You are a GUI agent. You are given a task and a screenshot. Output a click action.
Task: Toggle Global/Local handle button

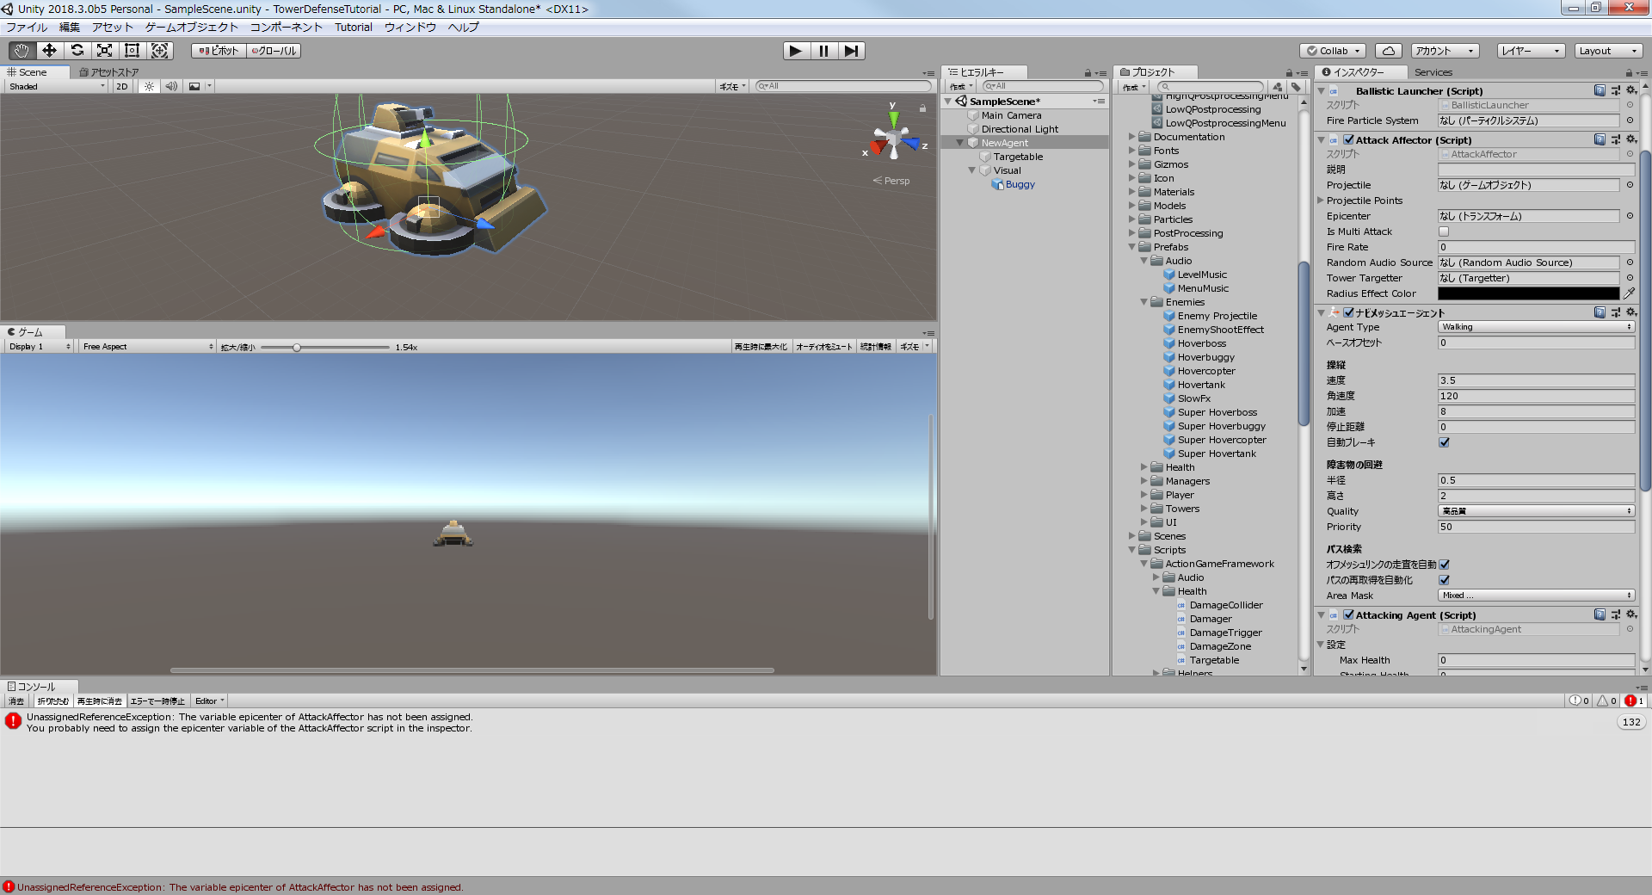click(x=274, y=51)
